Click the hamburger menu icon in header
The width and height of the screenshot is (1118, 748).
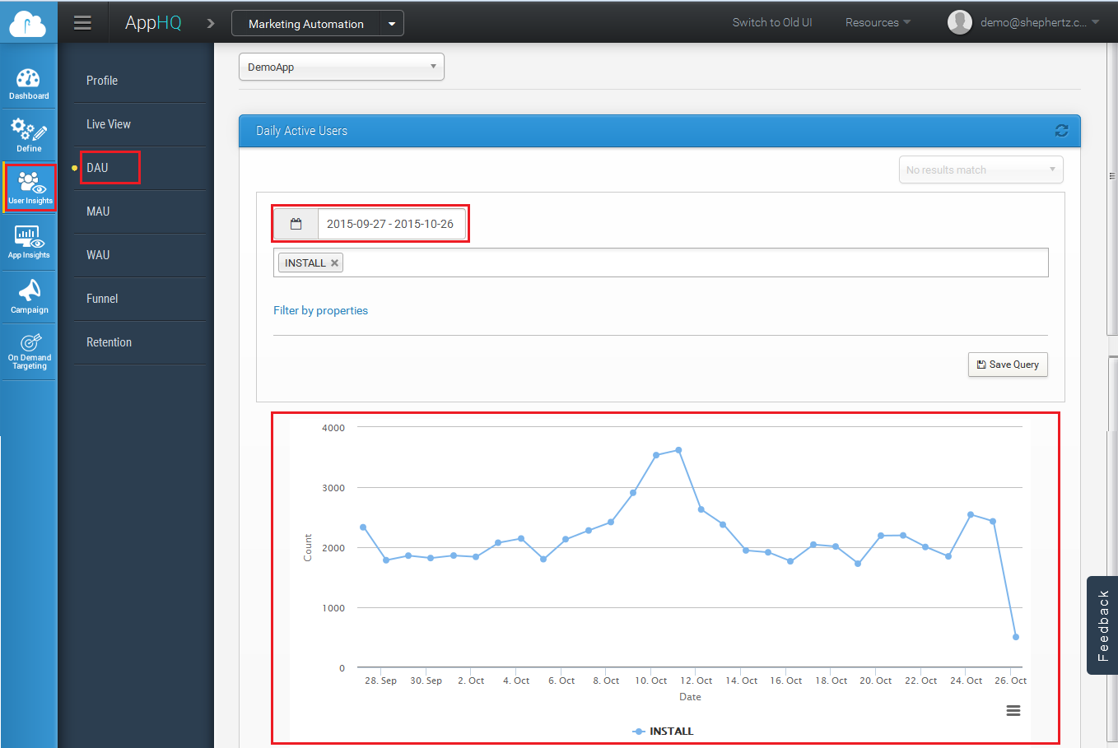tap(82, 23)
